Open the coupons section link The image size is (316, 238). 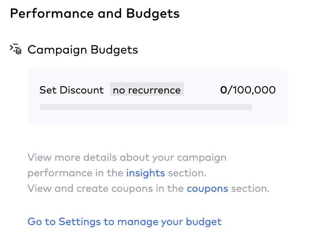tap(207, 188)
